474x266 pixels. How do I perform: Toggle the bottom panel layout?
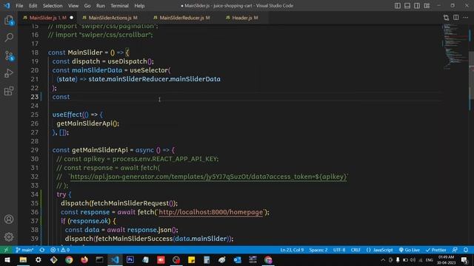point(407,6)
